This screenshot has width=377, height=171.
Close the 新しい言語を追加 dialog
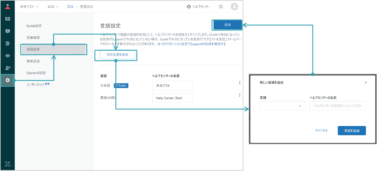366,83
